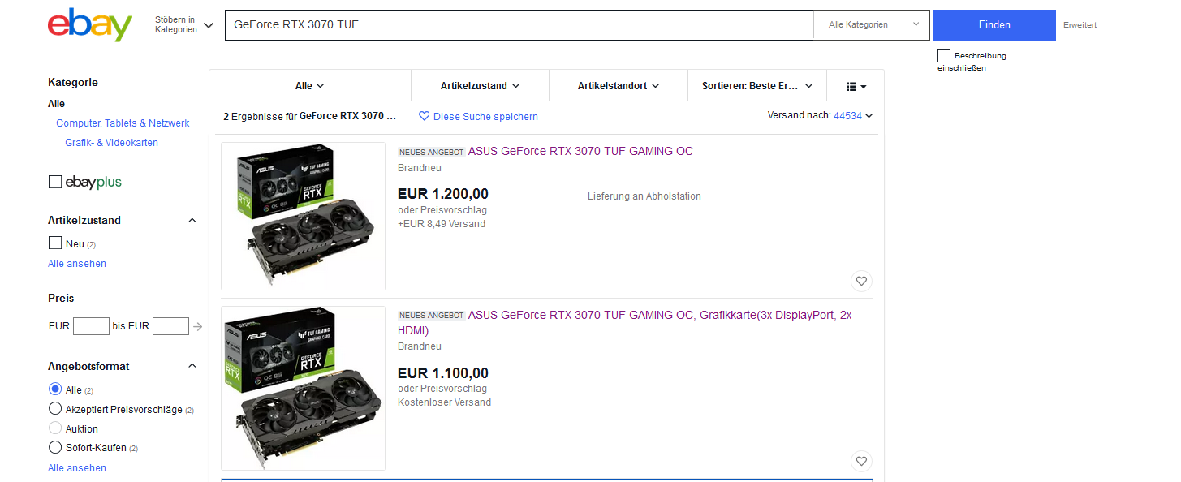
Task: Select the Sofort-Kaufen radio option
Action: pyautogui.click(x=55, y=447)
